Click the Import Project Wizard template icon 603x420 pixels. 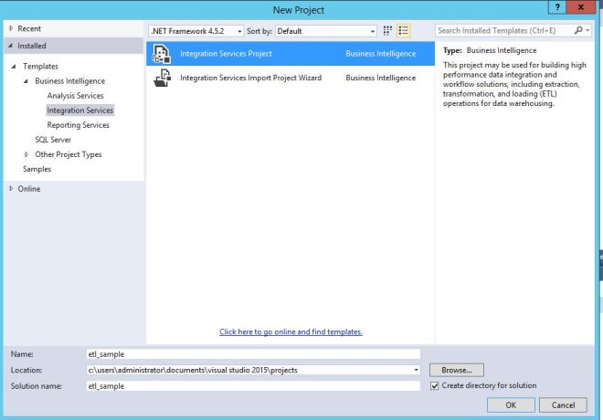point(159,79)
